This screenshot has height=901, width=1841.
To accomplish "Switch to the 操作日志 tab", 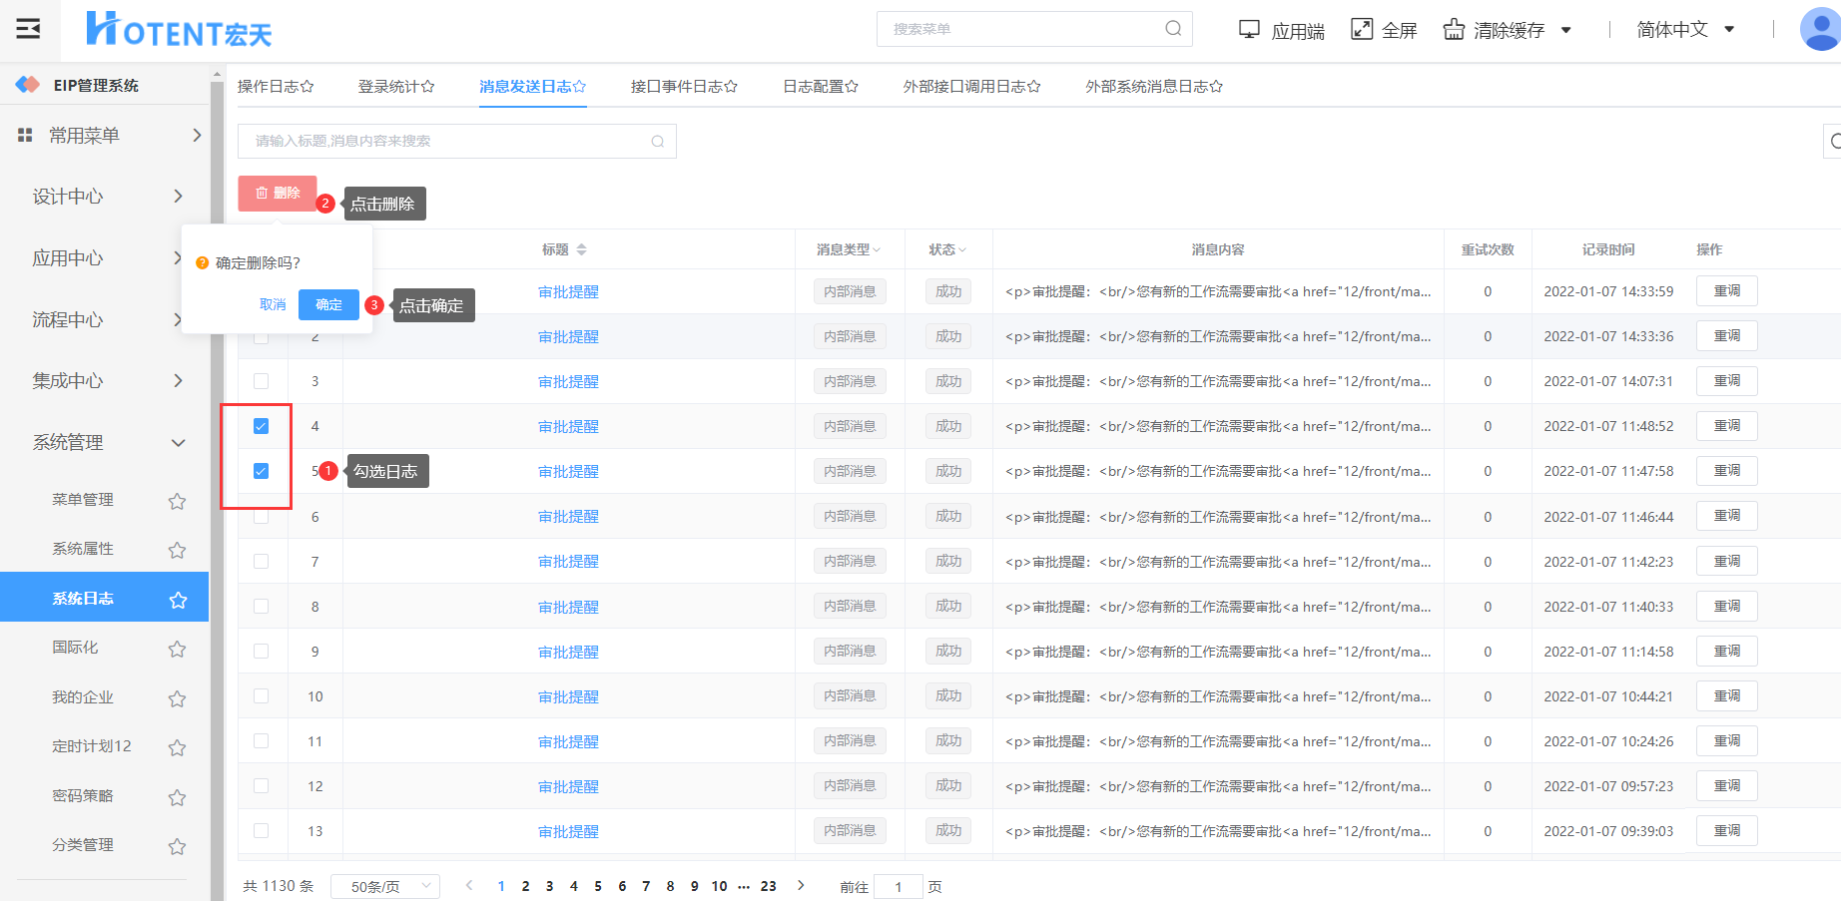I will coord(276,87).
